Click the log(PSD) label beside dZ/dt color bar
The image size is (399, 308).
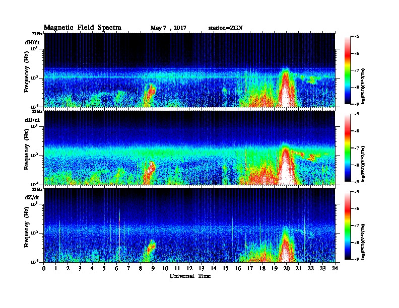click(x=364, y=242)
